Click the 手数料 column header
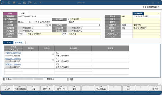The image size is (162, 95). (x=47, y=48)
